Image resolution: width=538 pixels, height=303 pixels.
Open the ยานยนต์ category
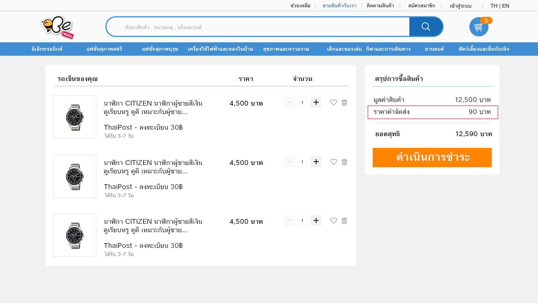tap(434, 49)
